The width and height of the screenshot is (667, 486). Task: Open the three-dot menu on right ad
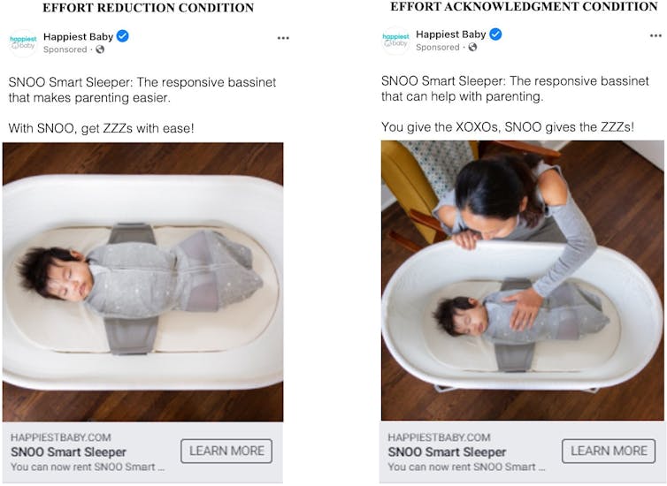click(x=655, y=35)
